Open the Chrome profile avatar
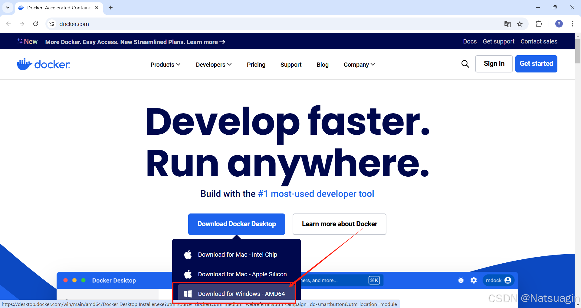 559,24
